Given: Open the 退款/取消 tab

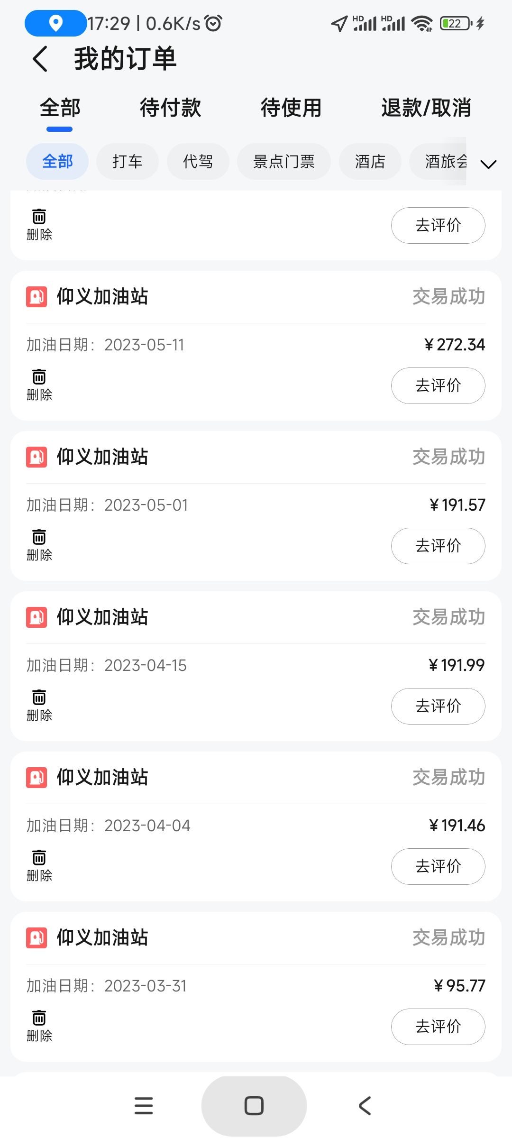Looking at the screenshot, I should tap(426, 108).
